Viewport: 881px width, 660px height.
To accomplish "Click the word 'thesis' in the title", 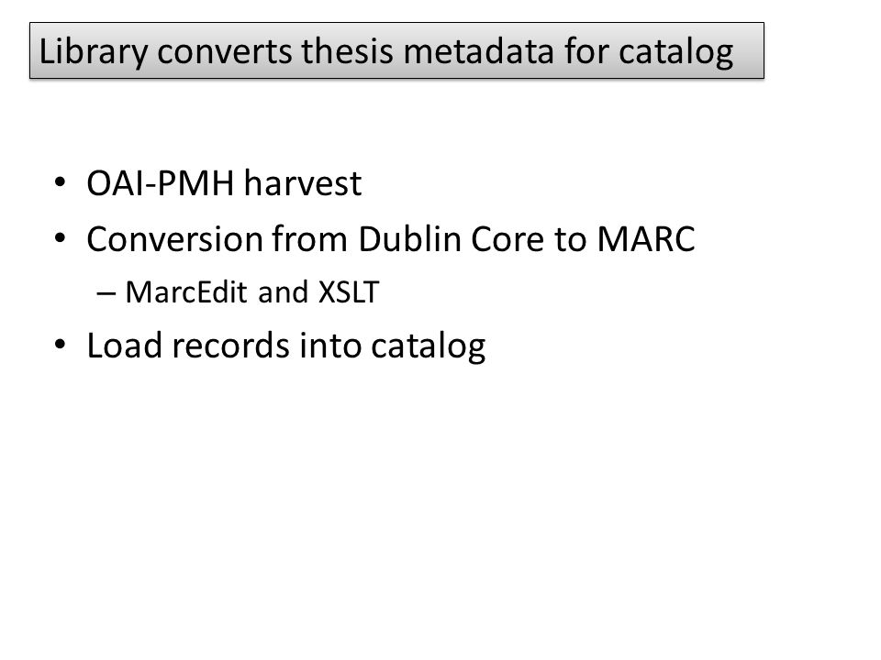I will click(x=347, y=51).
